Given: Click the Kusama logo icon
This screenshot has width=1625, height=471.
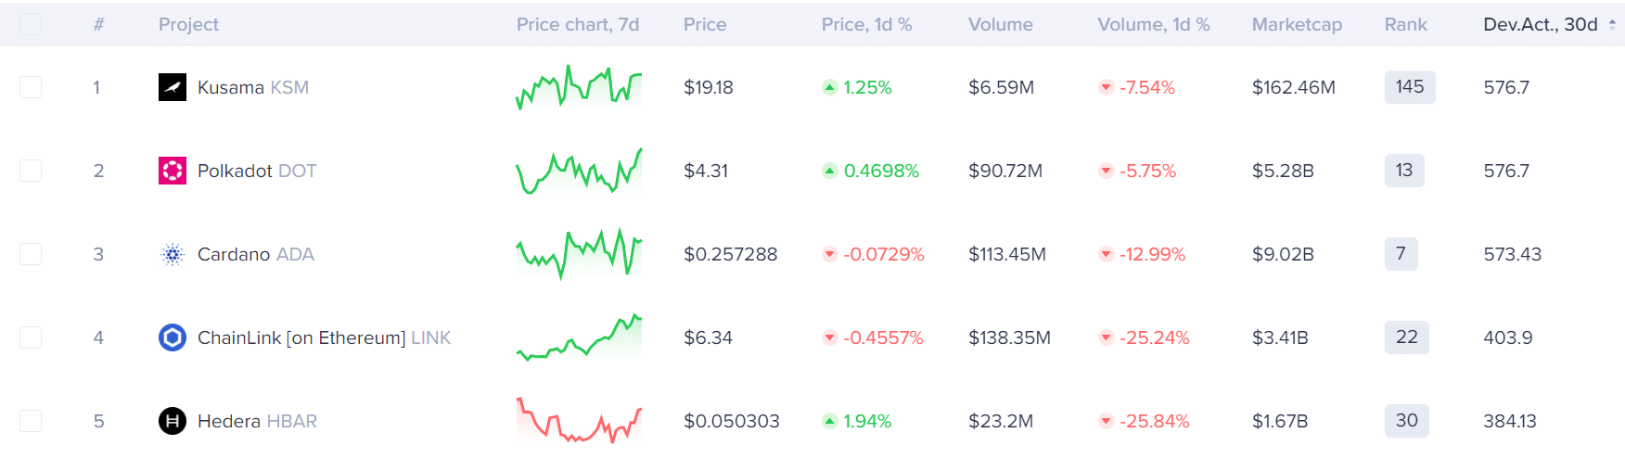Looking at the screenshot, I should tap(173, 87).
